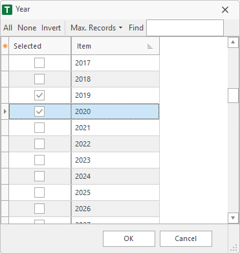Click None to clear selections

click(27, 28)
